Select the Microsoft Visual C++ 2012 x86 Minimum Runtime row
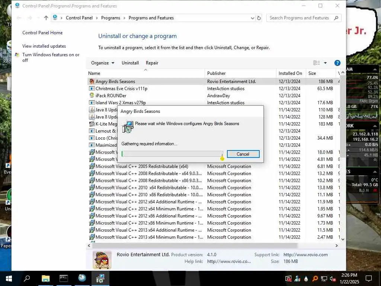This screenshot has width=381, height=286. click(214, 223)
